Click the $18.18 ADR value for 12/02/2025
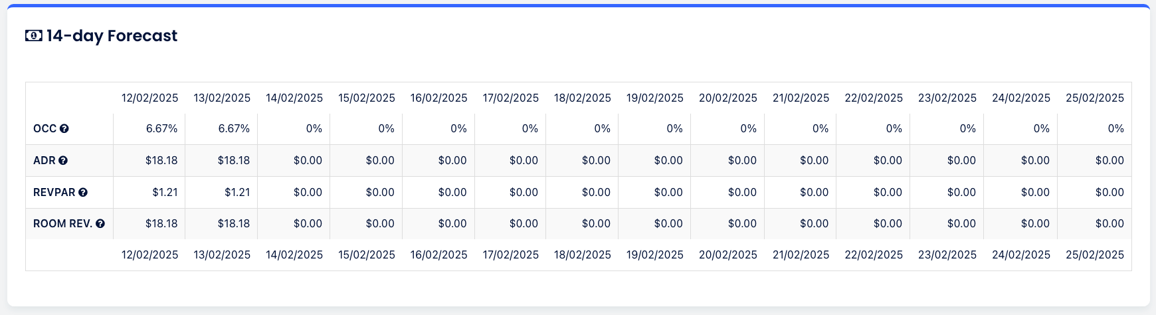 pyautogui.click(x=161, y=161)
